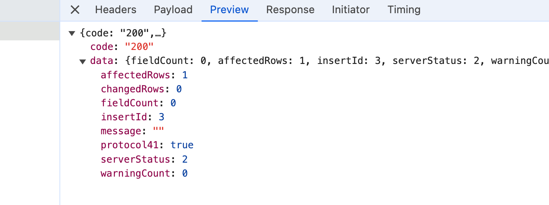549x205 pixels.
Task: Click the message property row
Action: (x=132, y=131)
